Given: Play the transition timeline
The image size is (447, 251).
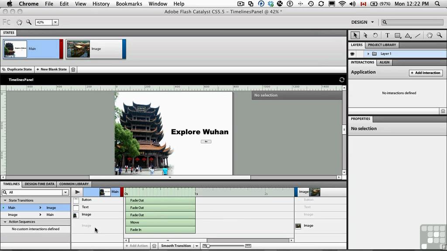Looking at the screenshot, I should pyautogui.click(x=77, y=192).
